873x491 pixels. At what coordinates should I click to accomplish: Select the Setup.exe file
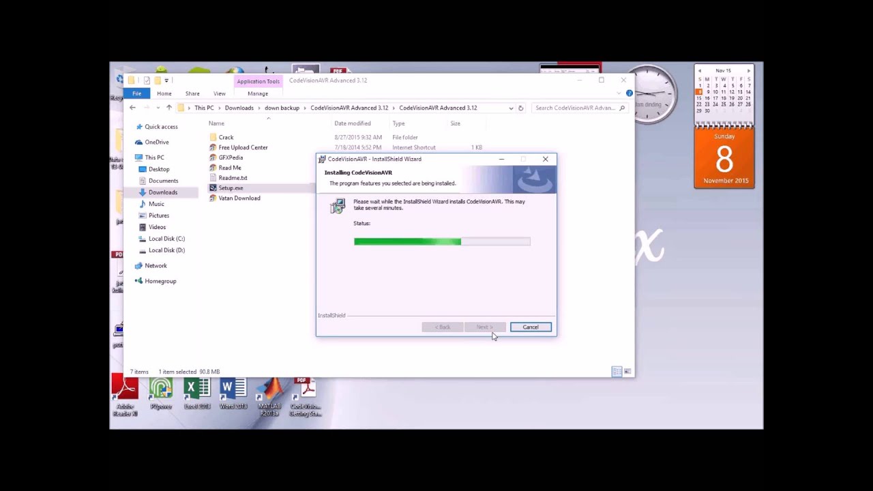231,188
